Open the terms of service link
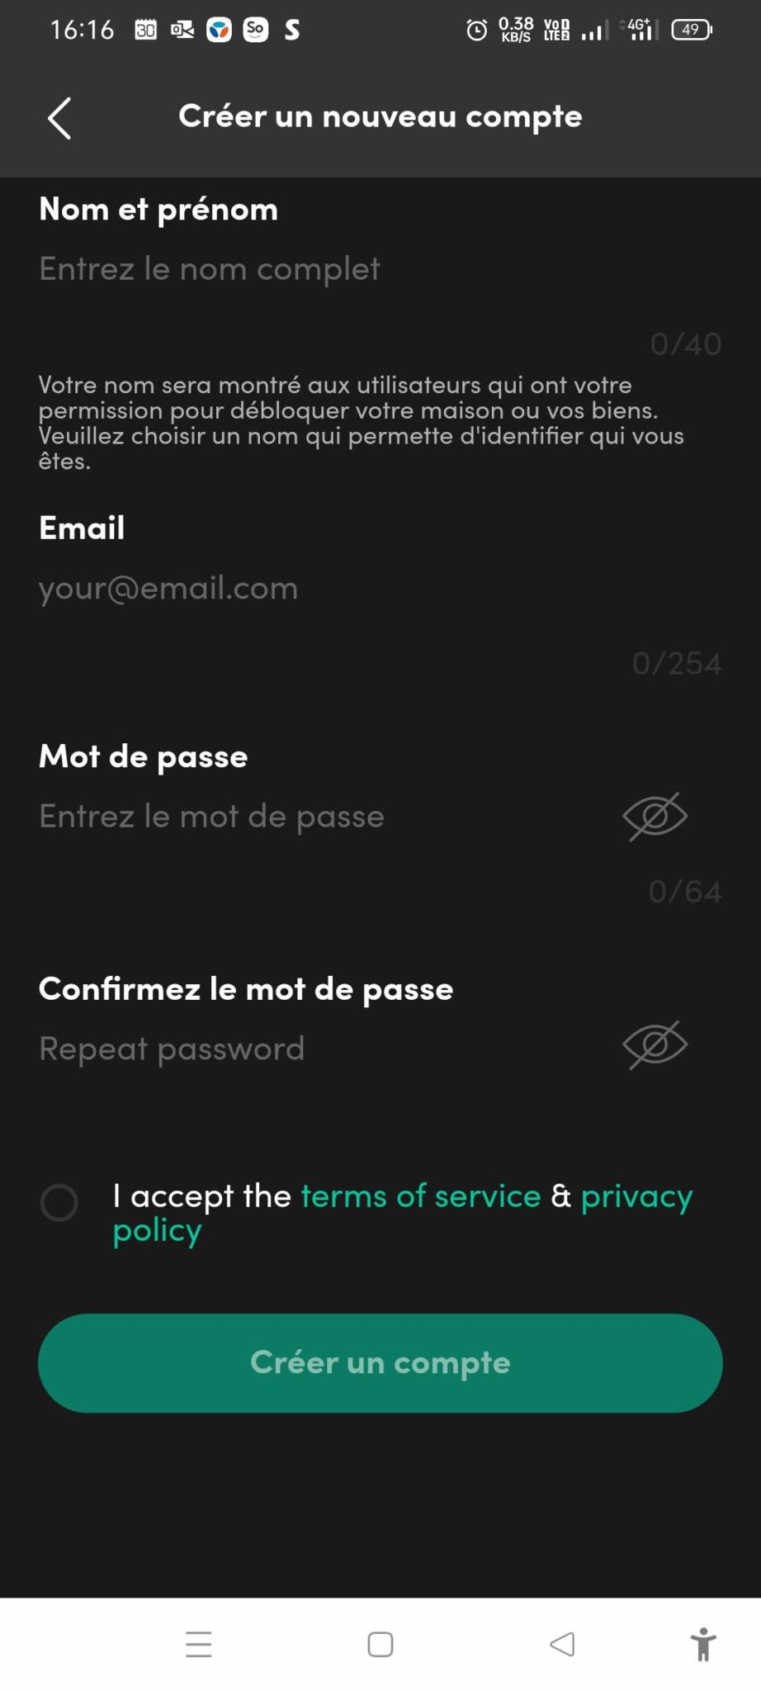761x1691 pixels. [x=421, y=1196]
